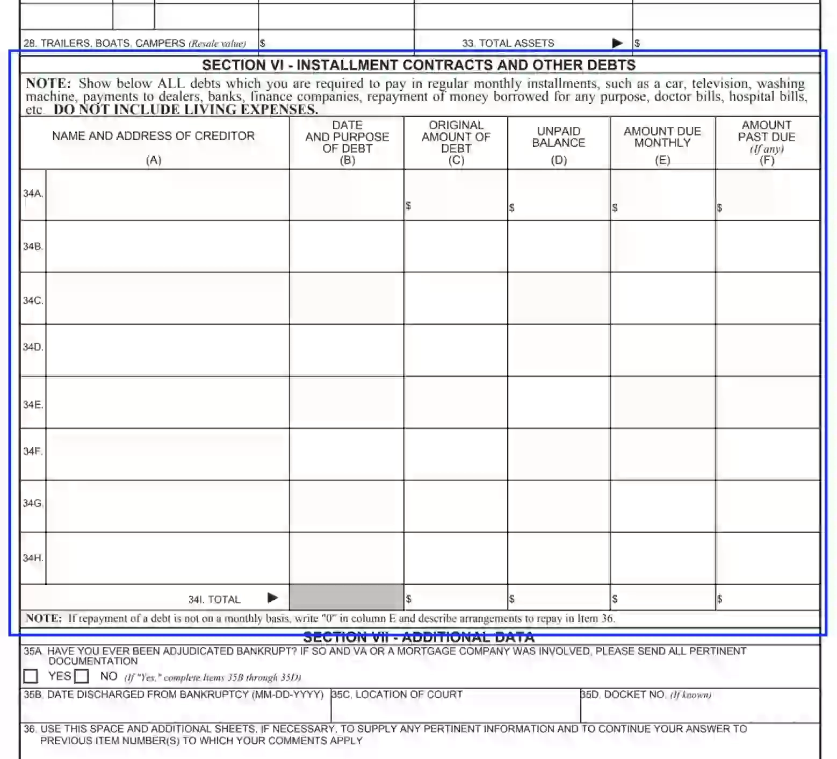837x759 pixels.
Task: Click the Section VI heading text
Action: click(x=418, y=65)
